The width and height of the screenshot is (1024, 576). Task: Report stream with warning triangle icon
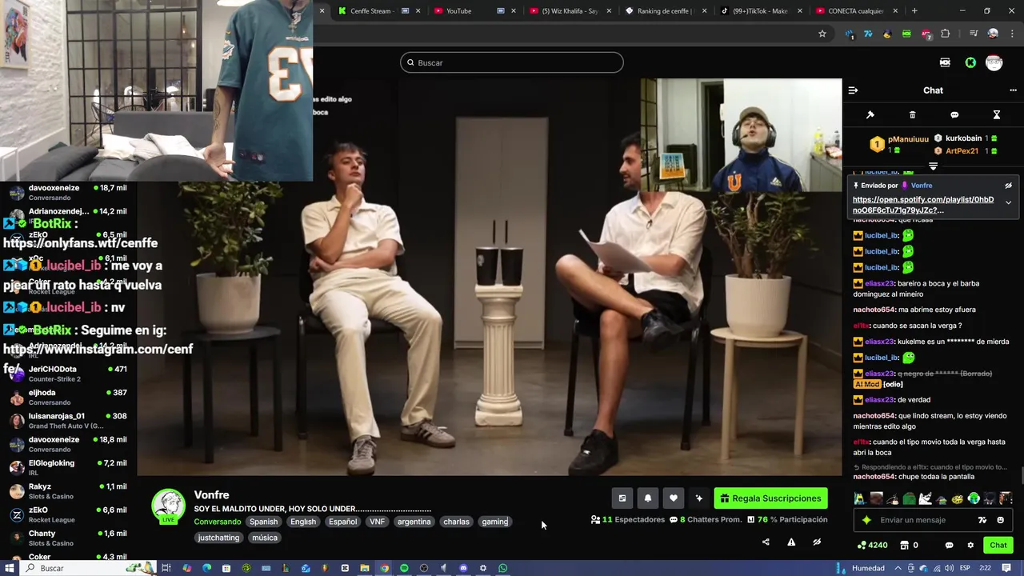(x=791, y=542)
